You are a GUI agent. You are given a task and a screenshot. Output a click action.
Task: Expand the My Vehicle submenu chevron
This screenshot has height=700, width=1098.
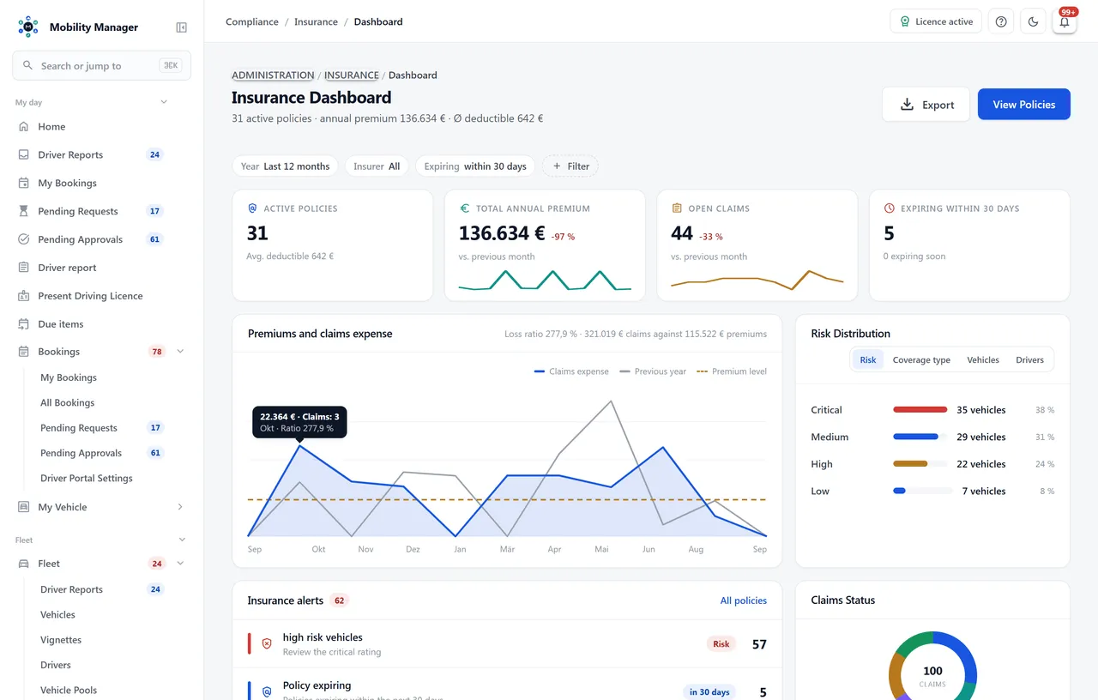(x=180, y=507)
